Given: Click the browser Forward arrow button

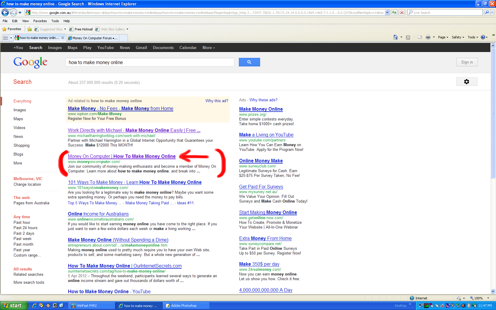Looking at the screenshot, I should pos(13,12).
